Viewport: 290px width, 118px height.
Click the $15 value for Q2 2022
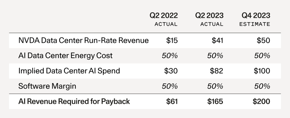coord(172,41)
